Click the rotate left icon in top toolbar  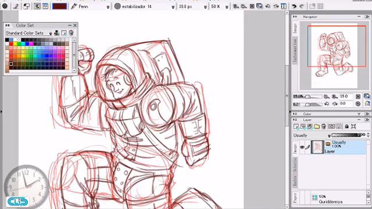[268, 6]
